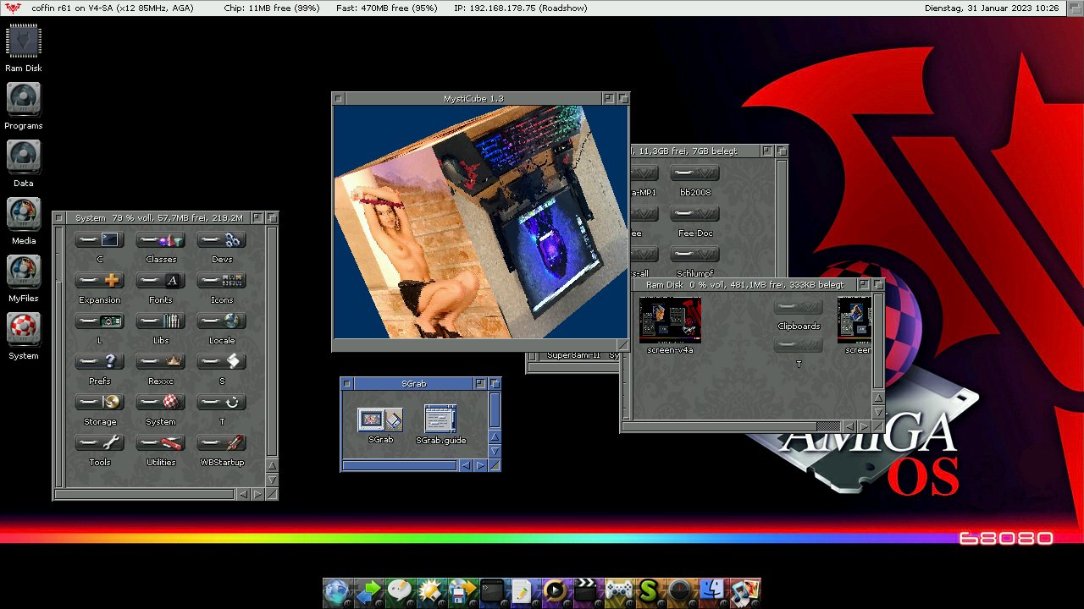The image size is (1084, 609).
Task: Launch the floppy disk and CD dock icon
Action: click(462, 591)
